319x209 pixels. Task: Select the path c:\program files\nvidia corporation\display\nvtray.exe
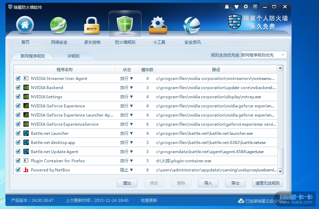click(x=209, y=97)
